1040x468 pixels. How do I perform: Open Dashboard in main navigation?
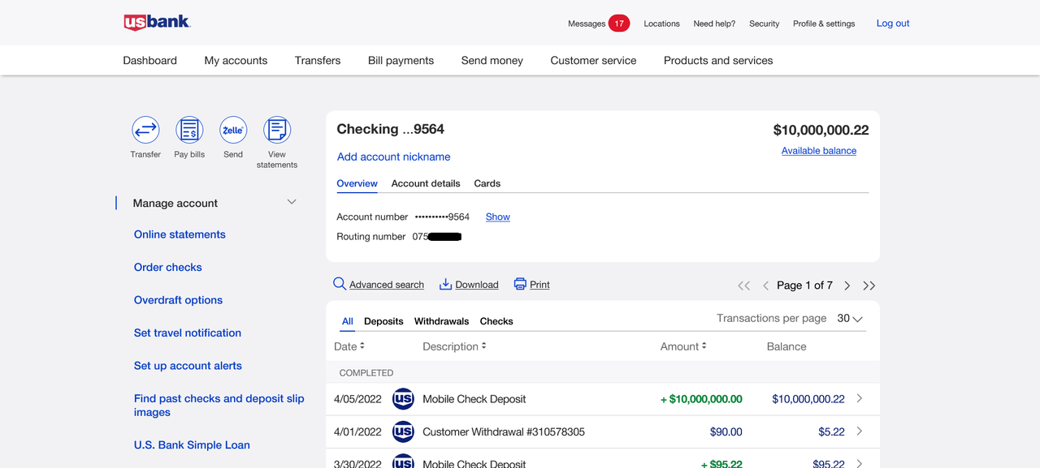149,60
